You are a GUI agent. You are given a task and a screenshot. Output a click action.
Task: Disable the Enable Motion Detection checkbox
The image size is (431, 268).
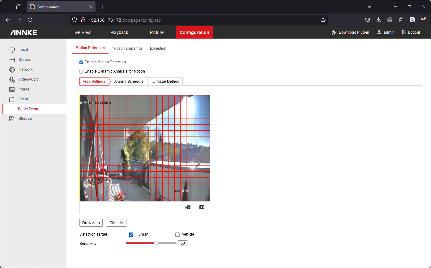tap(82, 62)
